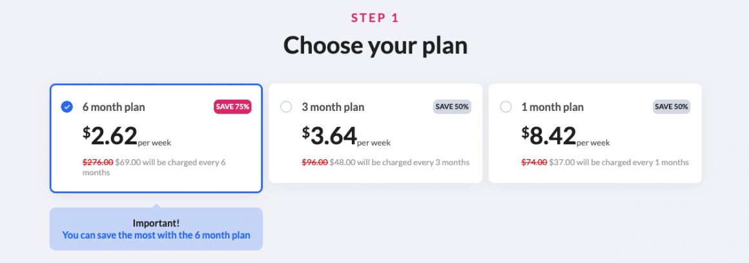The height and width of the screenshot is (263, 749).
Task: Click the 'Choose your plan' heading
Action: (374, 46)
